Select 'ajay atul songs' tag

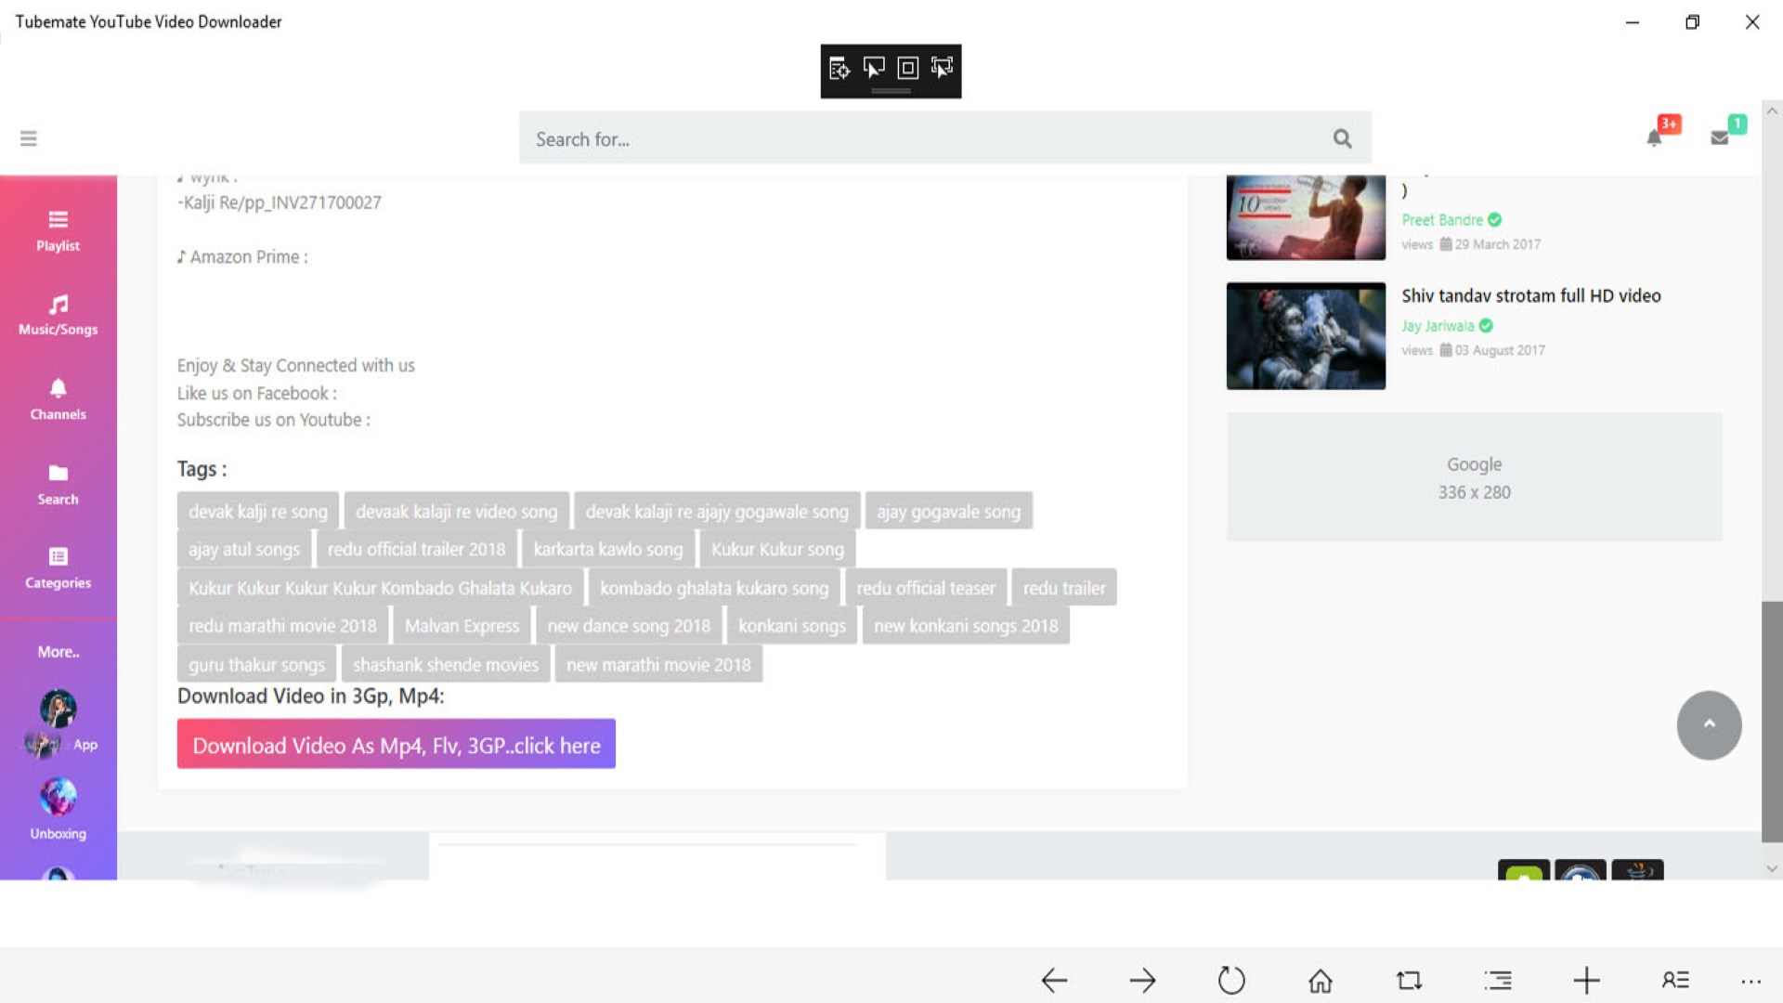point(244,549)
